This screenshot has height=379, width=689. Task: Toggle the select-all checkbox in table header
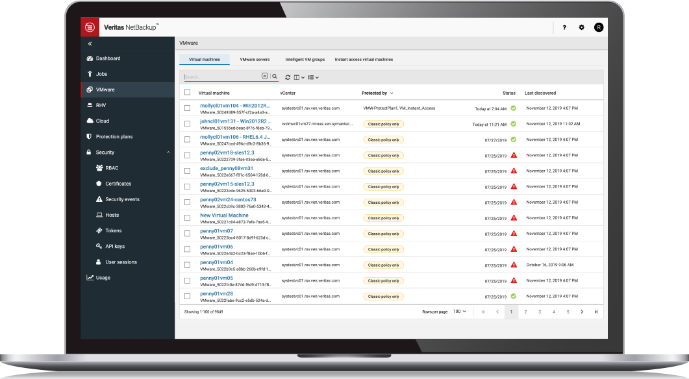[x=188, y=93]
